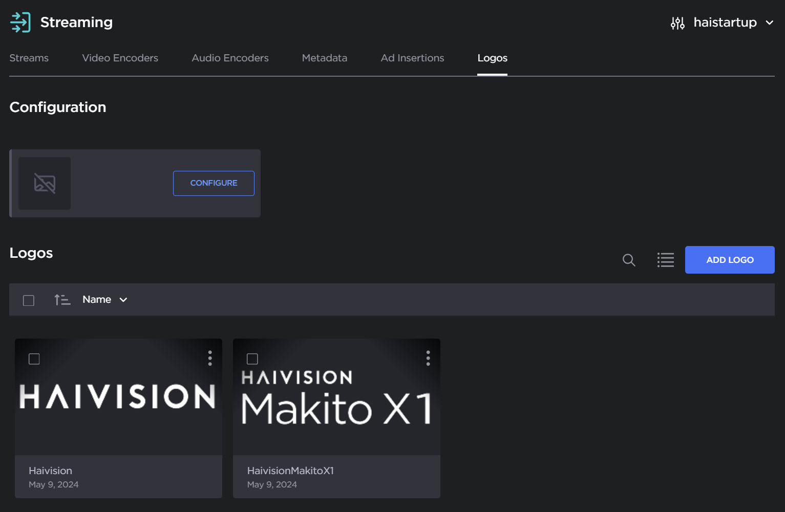Open the search for logos
The width and height of the screenshot is (785, 512).
click(x=629, y=260)
